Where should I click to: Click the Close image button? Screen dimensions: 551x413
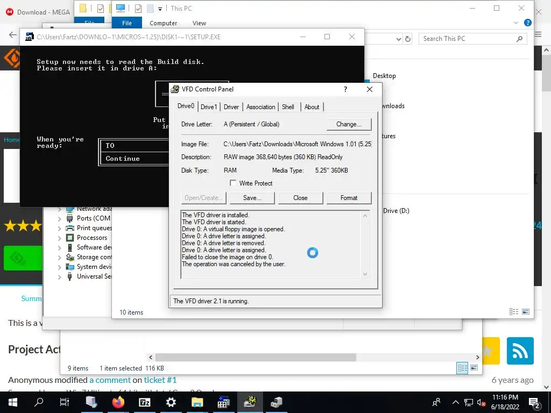(300, 198)
